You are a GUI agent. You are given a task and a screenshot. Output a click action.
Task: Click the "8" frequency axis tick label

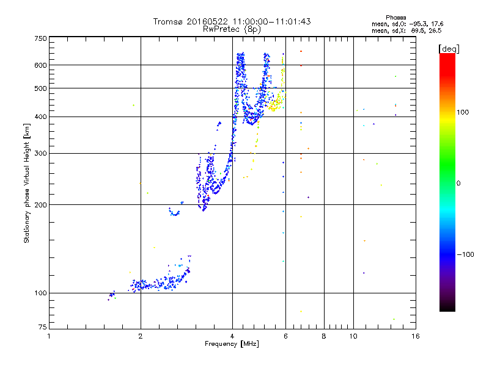(324, 336)
